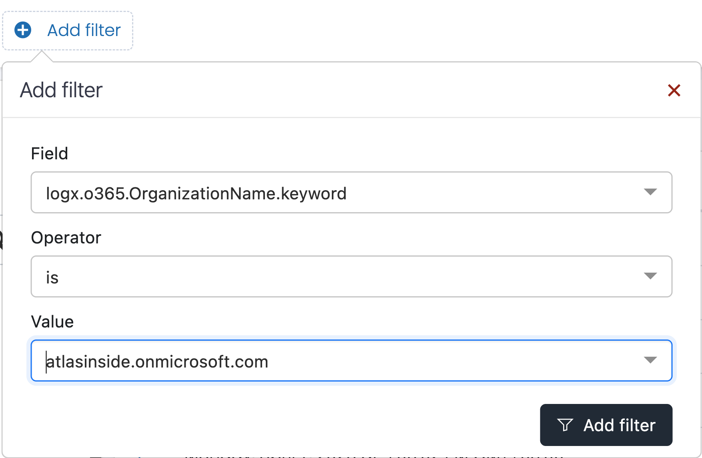Click the funnel icon on the dark button

tap(565, 425)
